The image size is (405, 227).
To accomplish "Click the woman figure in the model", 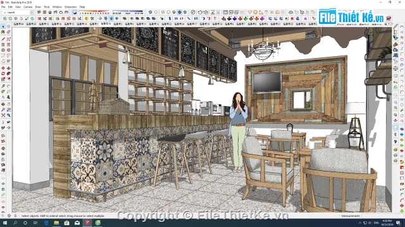I will (x=239, y=131).
